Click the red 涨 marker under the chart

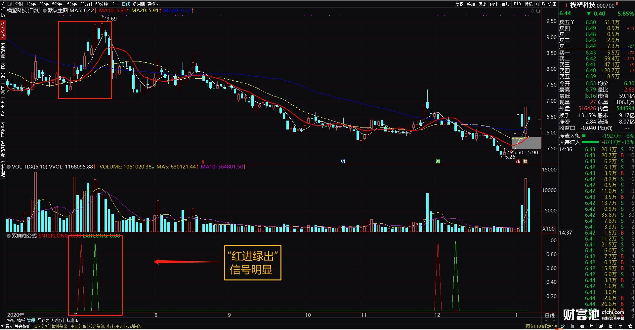518,162
